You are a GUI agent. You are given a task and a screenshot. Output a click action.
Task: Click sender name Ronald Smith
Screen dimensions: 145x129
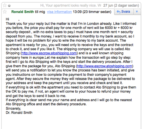point(23,12)
